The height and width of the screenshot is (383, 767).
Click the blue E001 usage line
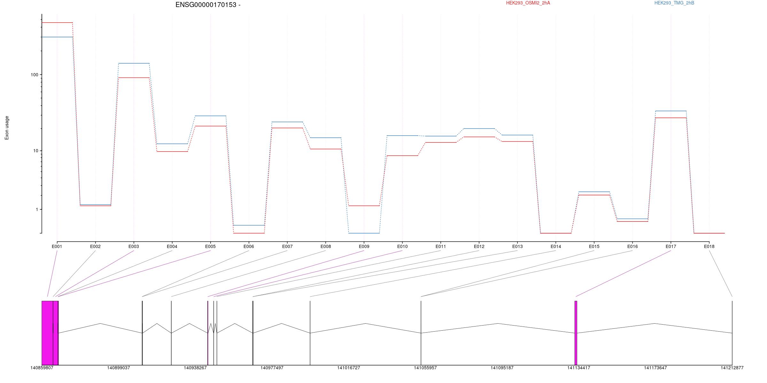(57, 37)
